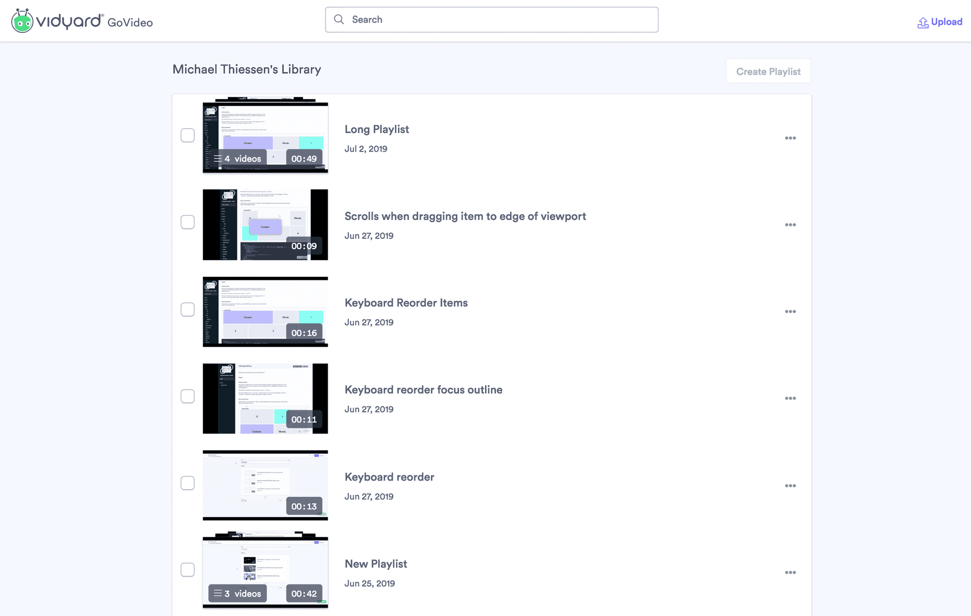Focus the Search input field
Image resolution: width=971 pixels, height=616 pixels.
pos(492,20)
